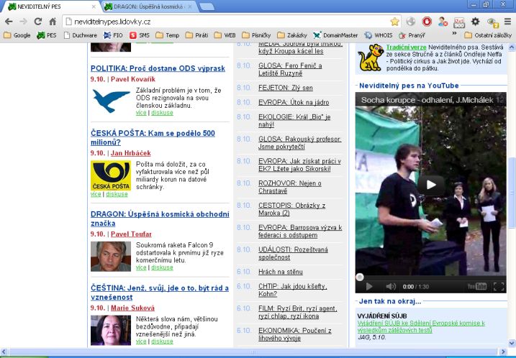Open the Tradiční verze link

[x=406, y=47]
